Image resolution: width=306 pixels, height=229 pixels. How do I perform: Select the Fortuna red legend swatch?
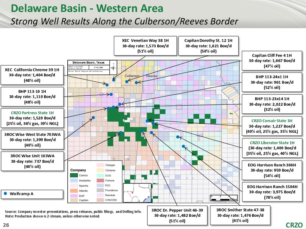[x=100, y=180]
